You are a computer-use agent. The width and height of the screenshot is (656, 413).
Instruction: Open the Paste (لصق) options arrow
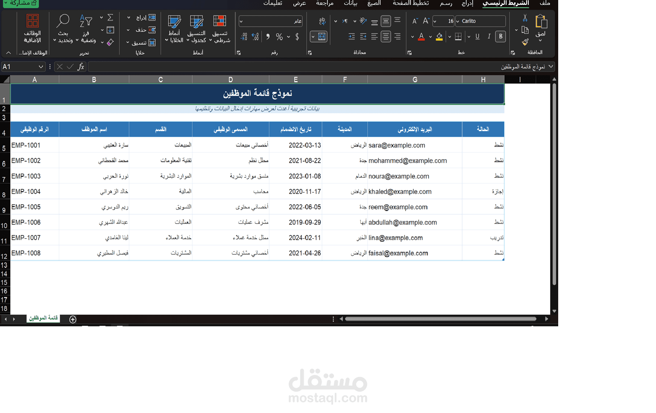coord(540,40)
